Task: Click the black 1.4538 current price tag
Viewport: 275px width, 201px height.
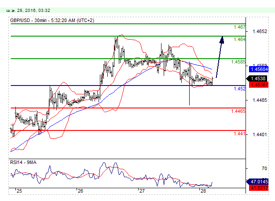Action: coord(257,79)
